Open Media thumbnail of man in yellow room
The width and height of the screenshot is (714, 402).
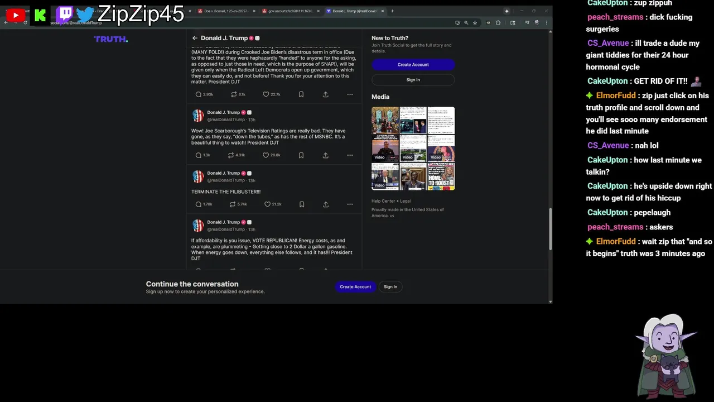tap(413, 176)
